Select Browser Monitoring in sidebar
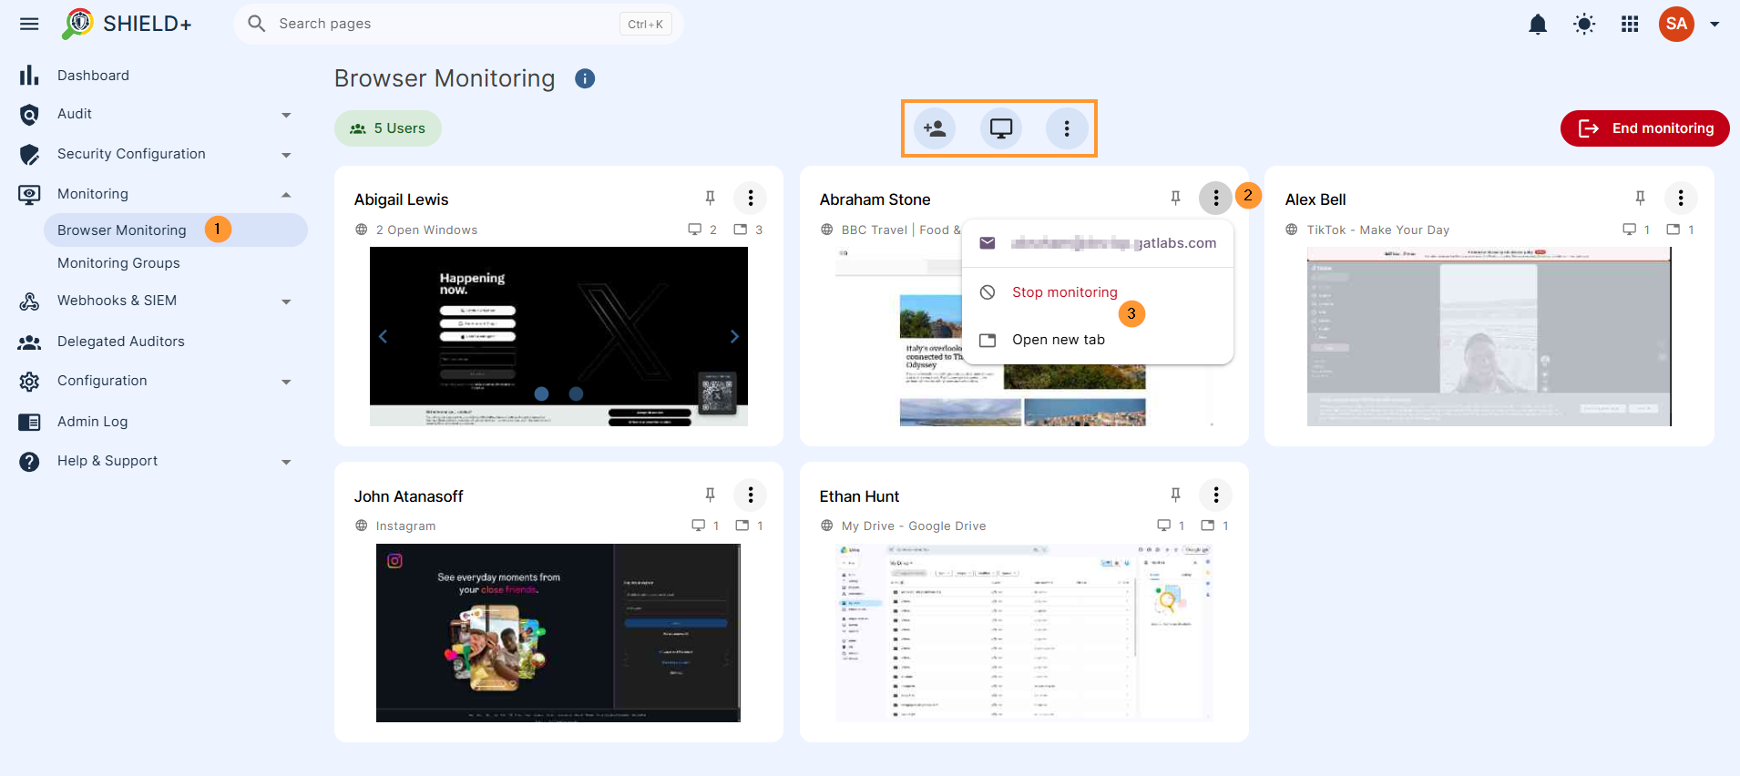 176,230
